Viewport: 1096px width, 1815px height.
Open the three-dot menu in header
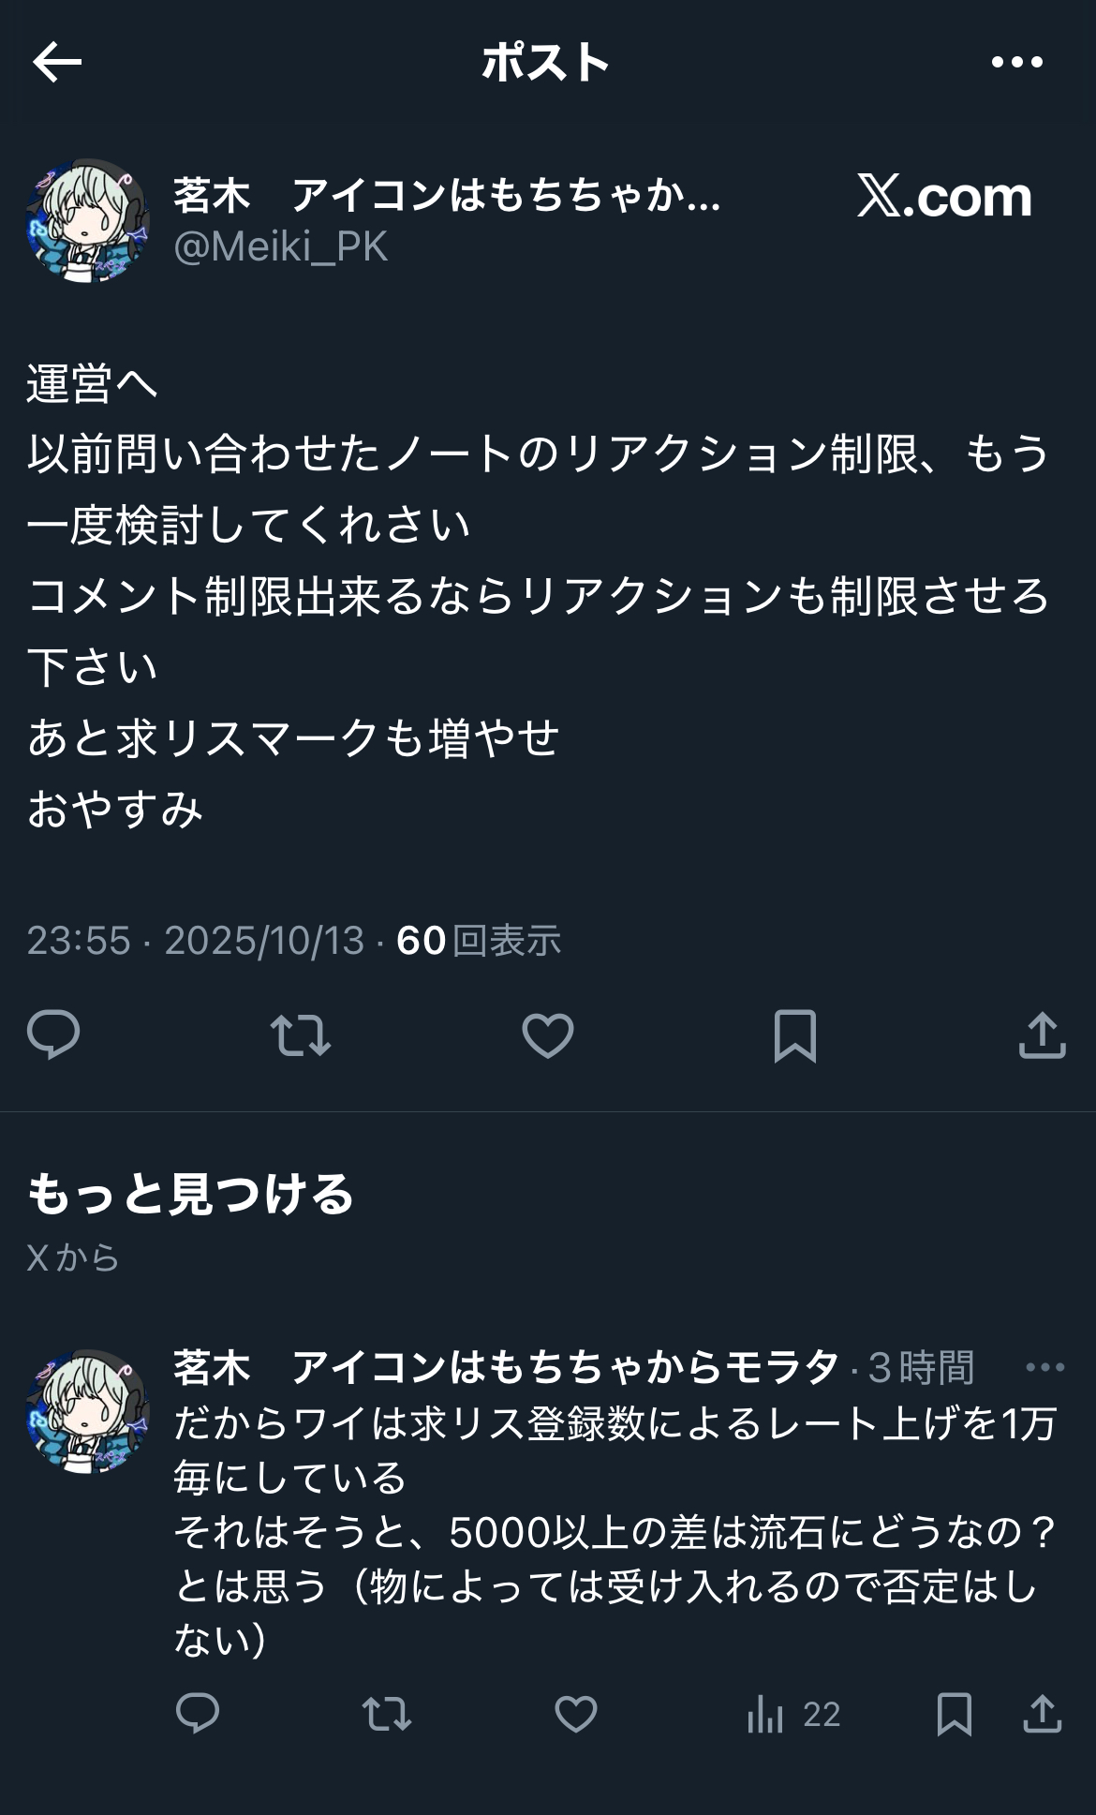[1016, 63]
